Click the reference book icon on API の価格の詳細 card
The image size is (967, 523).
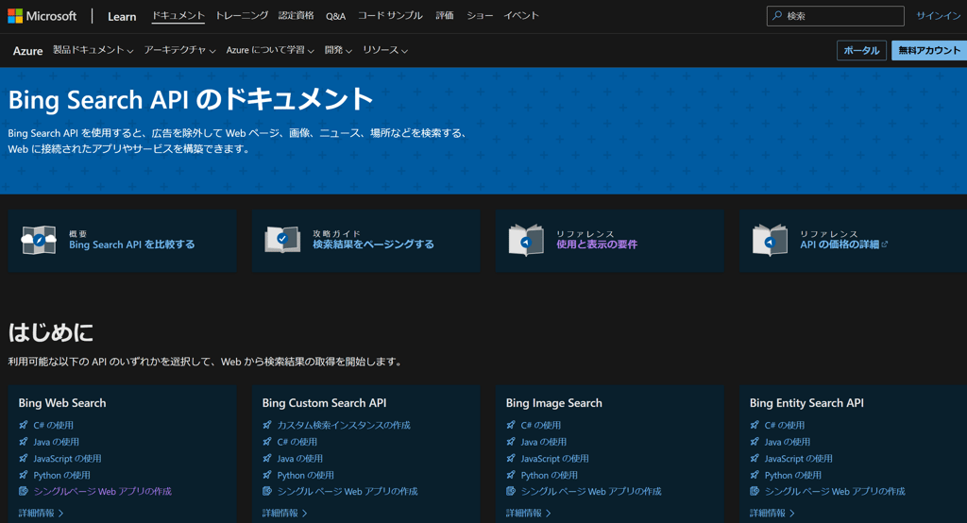click(770, 240)
